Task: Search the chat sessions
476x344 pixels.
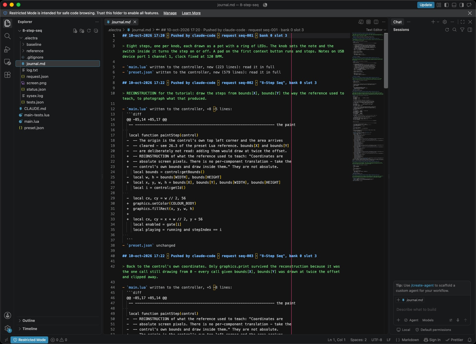Action: tap(454, 30)
